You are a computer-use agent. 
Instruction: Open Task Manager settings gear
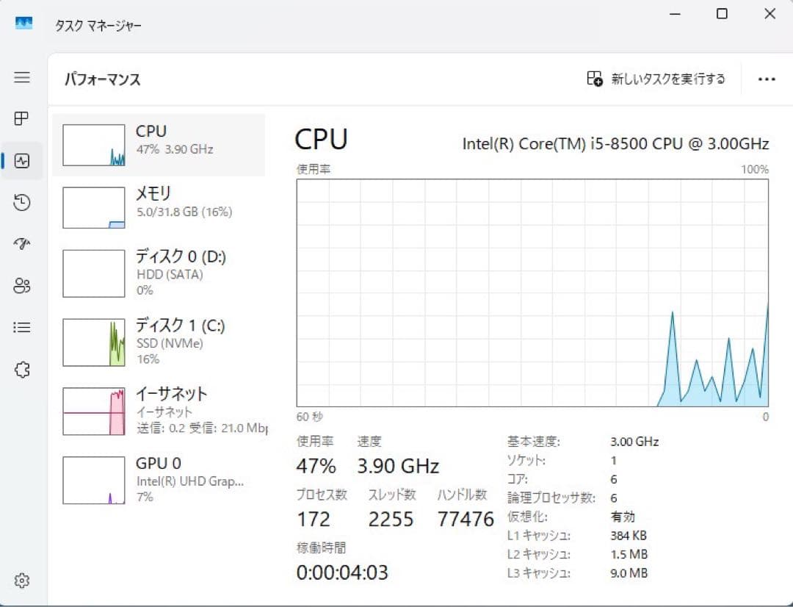[22, 581]
